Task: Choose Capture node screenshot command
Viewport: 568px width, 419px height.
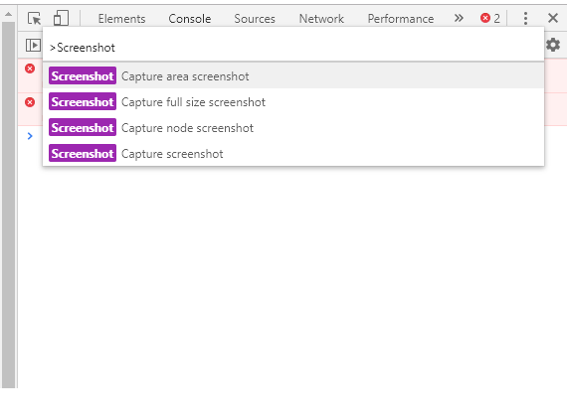Action: click(x=293, y=128)
